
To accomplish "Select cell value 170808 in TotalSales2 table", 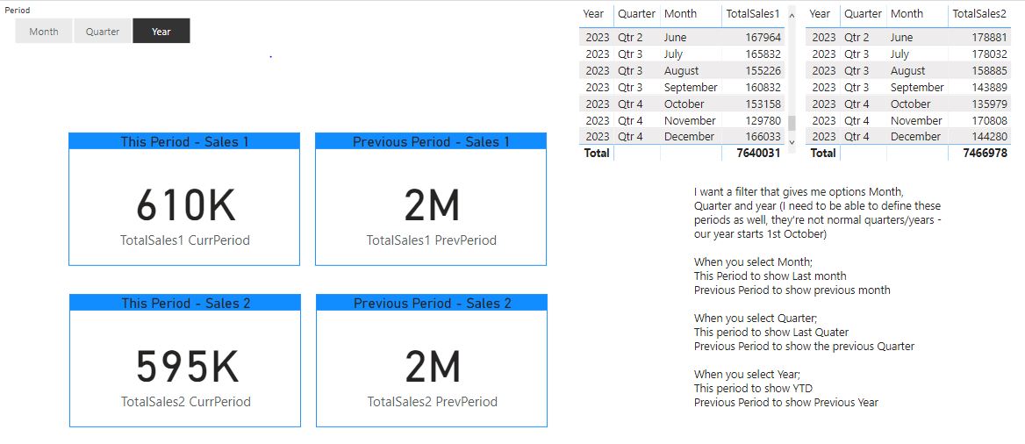I will (x=989, y=120).
